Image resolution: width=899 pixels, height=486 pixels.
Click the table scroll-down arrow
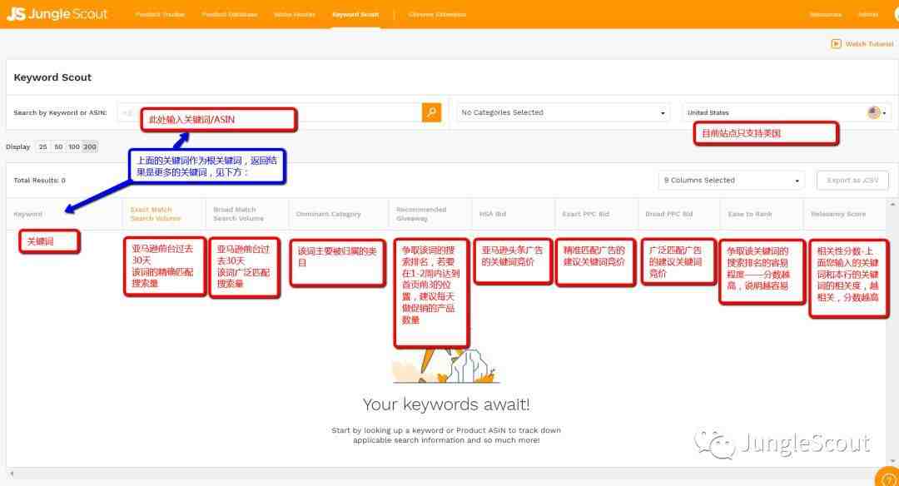click(x=892, y=461)
